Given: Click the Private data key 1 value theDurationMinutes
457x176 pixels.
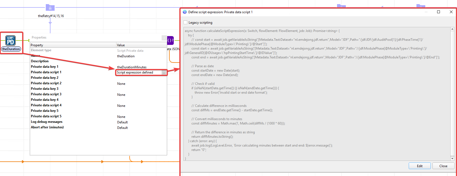Looking at the screenshot, I should pos(132,67).
